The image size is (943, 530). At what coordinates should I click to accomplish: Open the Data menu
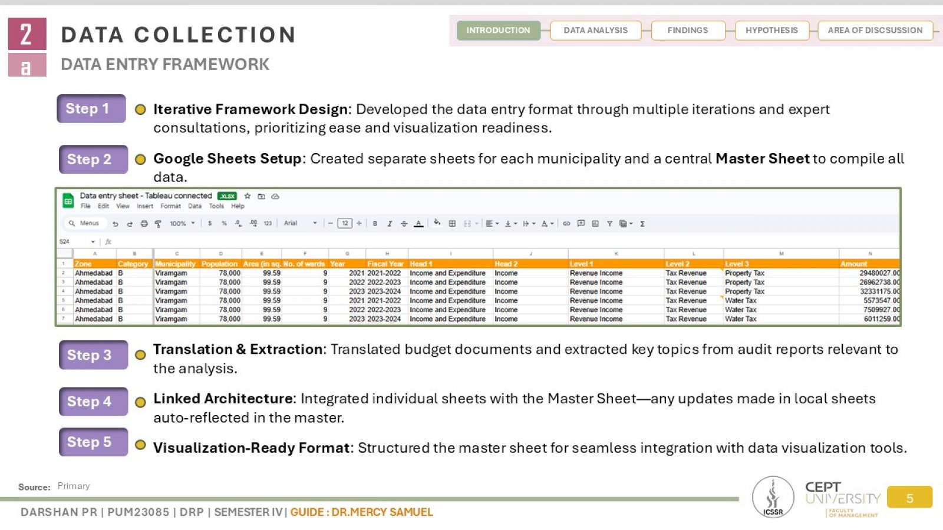coord(194,206)
